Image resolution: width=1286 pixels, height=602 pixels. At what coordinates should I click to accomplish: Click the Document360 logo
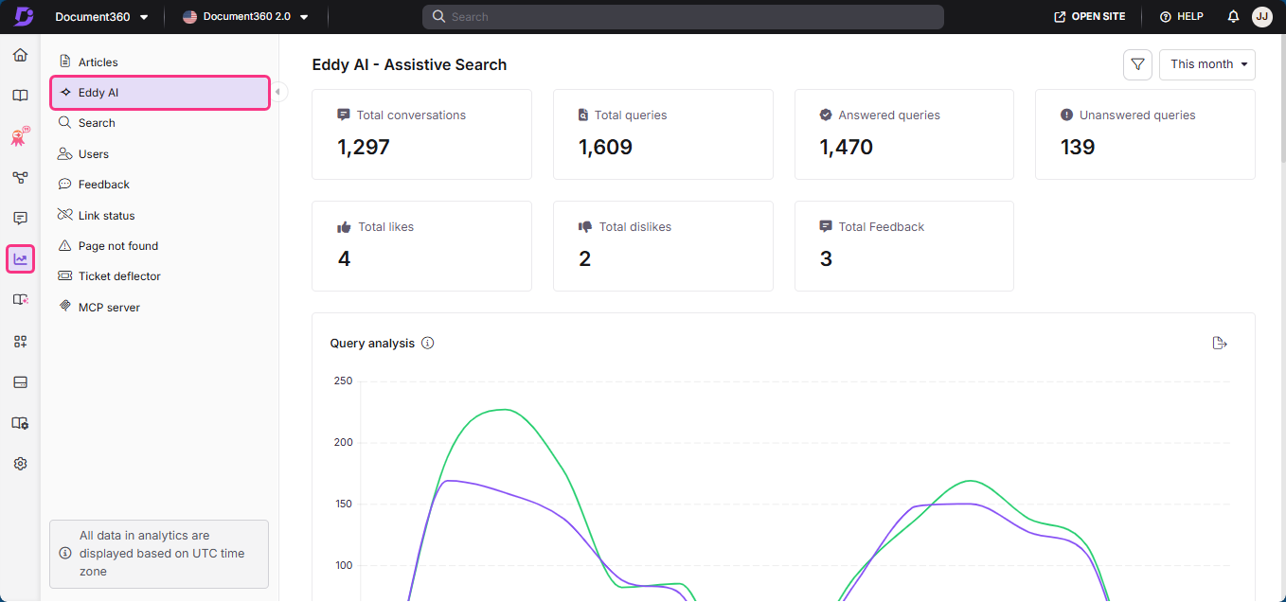[x=23, y=16]
